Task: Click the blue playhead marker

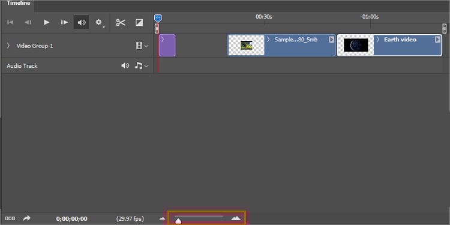Action: [158, 19]
